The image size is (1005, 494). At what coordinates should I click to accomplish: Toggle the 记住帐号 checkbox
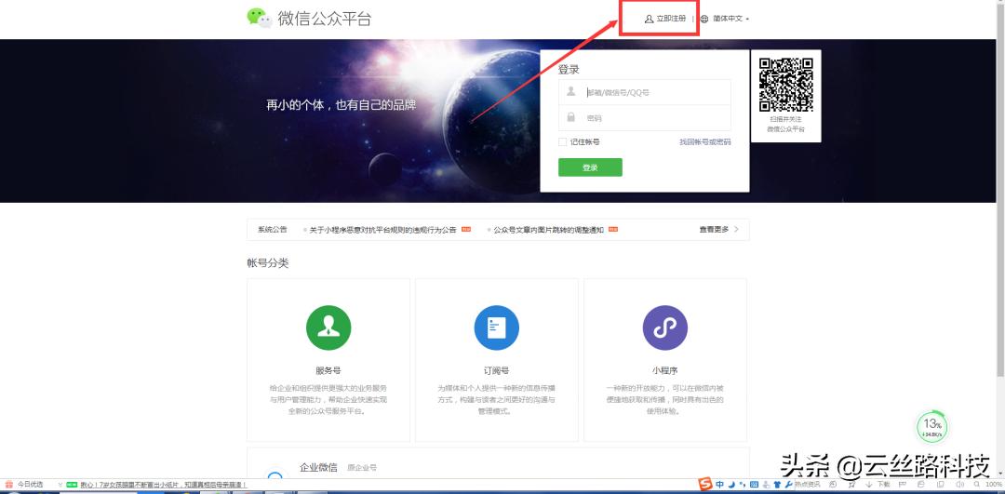coord(562,141)
